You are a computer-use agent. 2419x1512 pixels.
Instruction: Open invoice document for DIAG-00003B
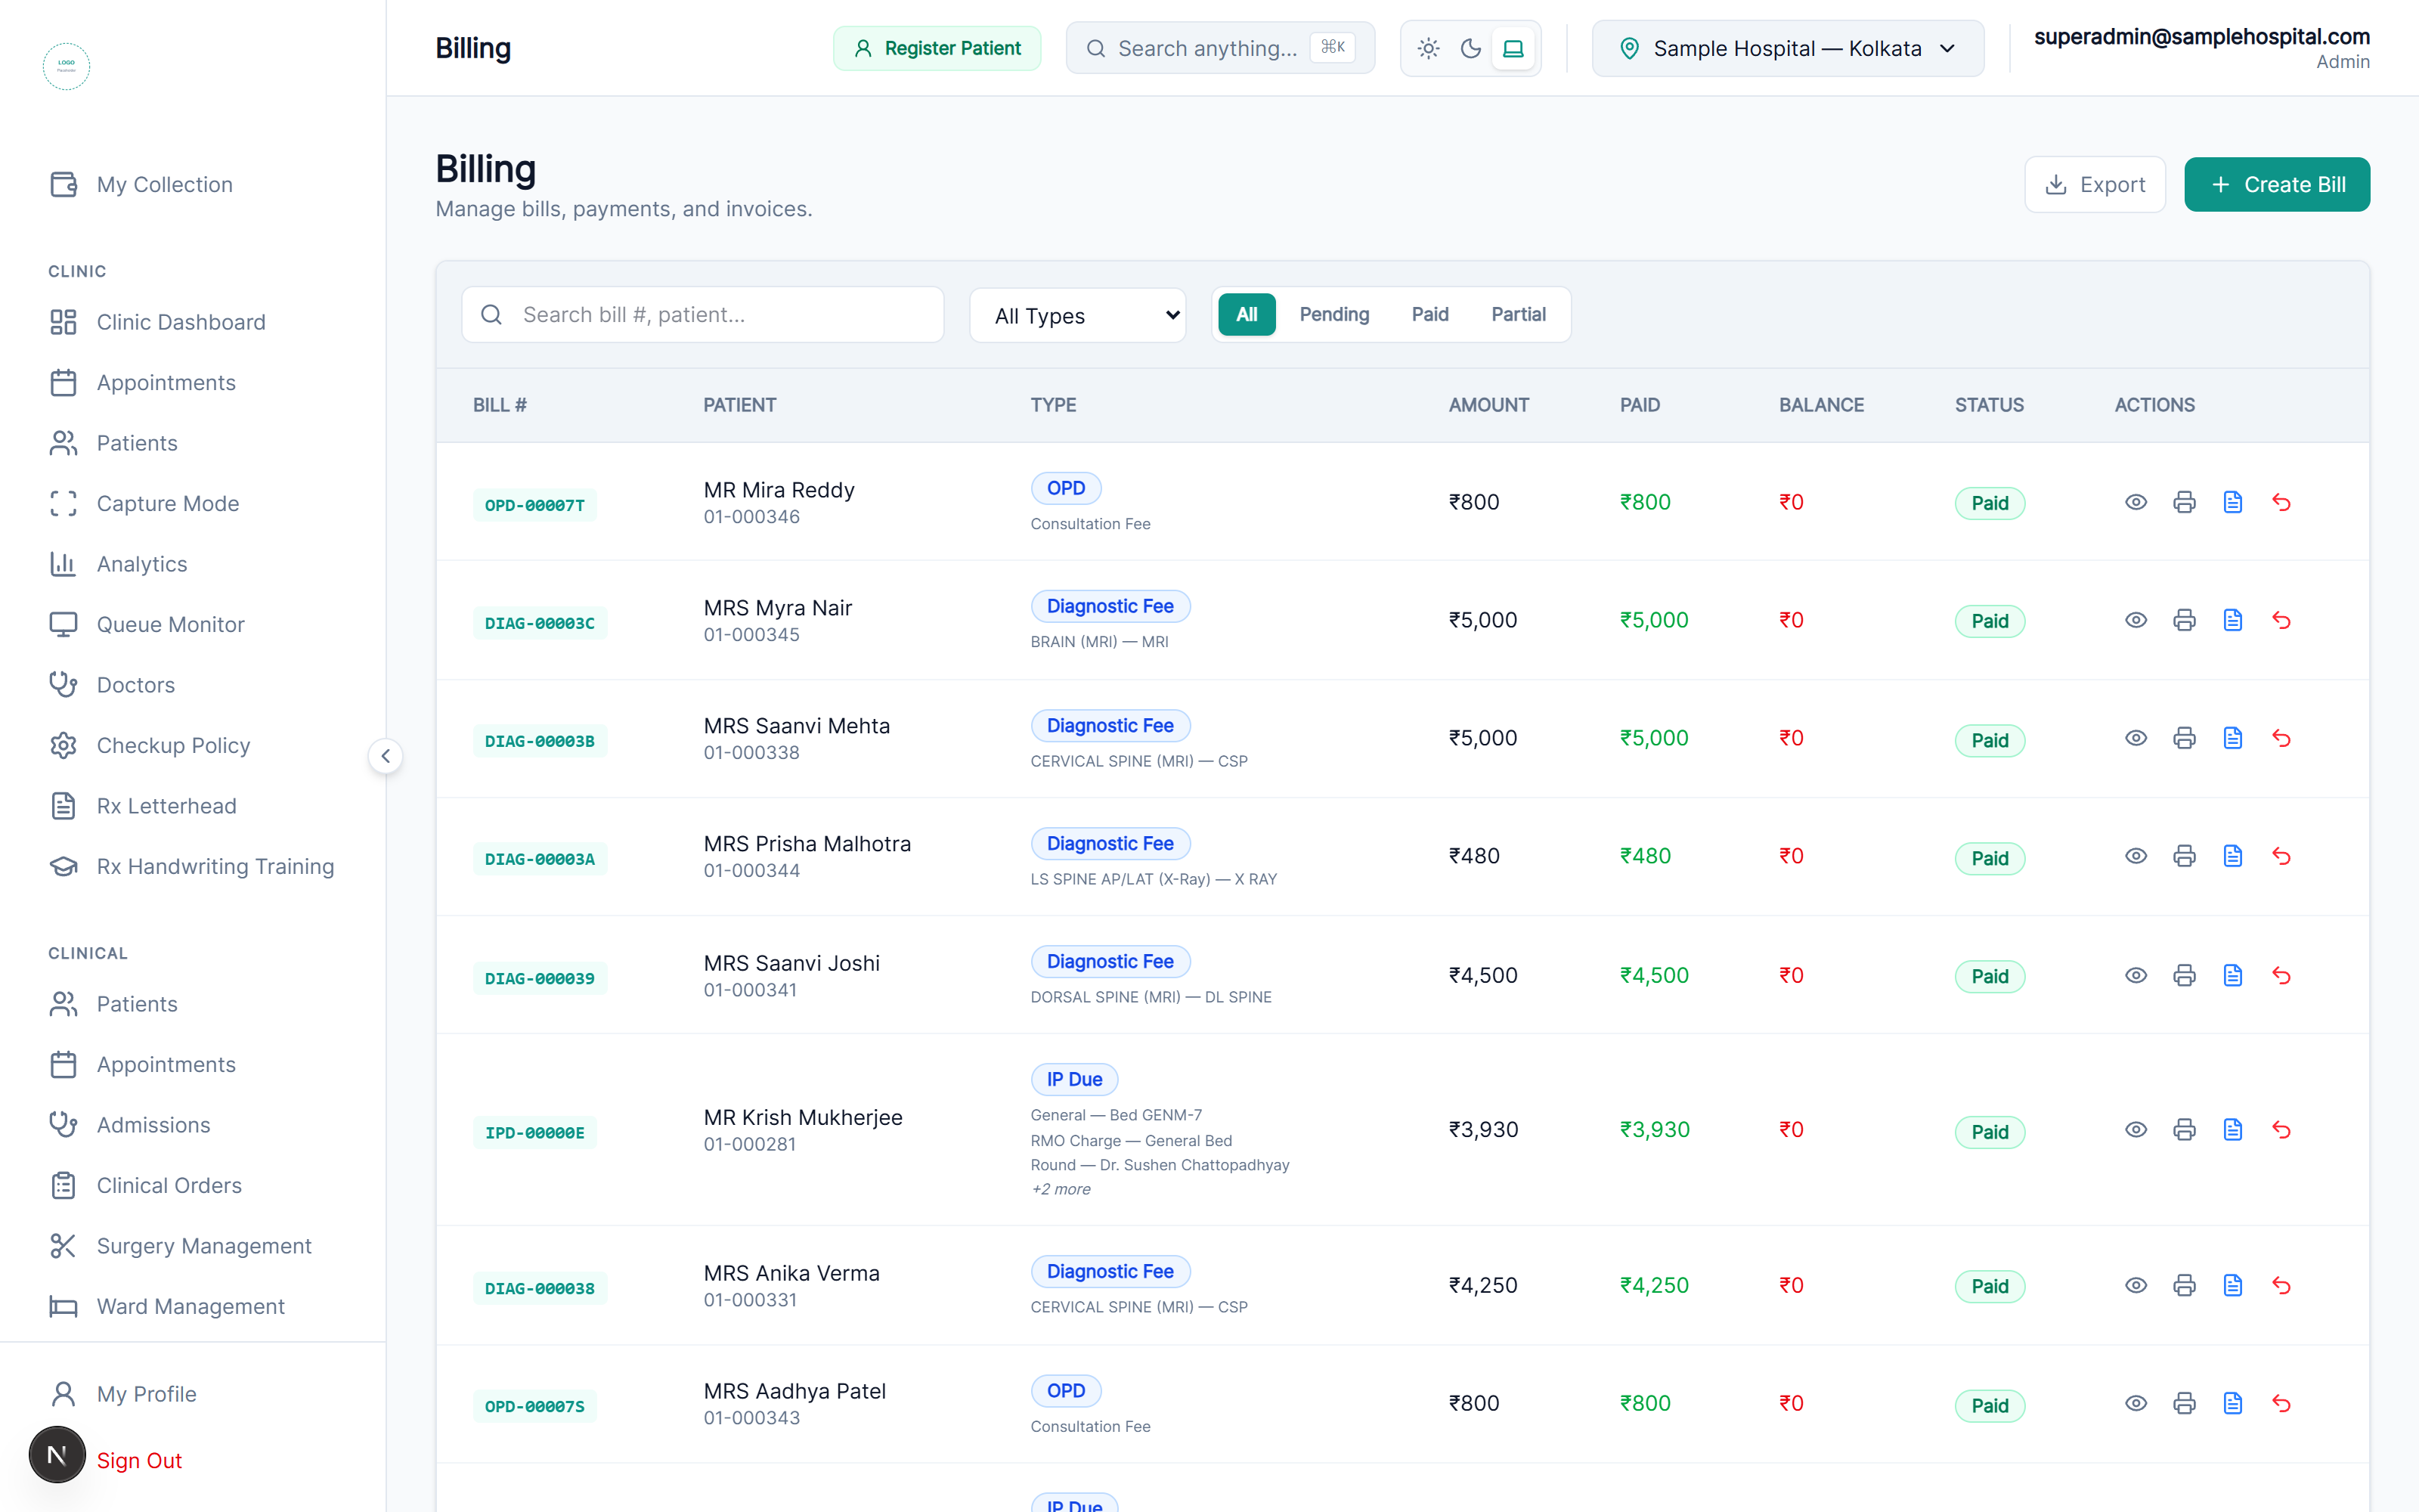click(x=2232, y=738)
